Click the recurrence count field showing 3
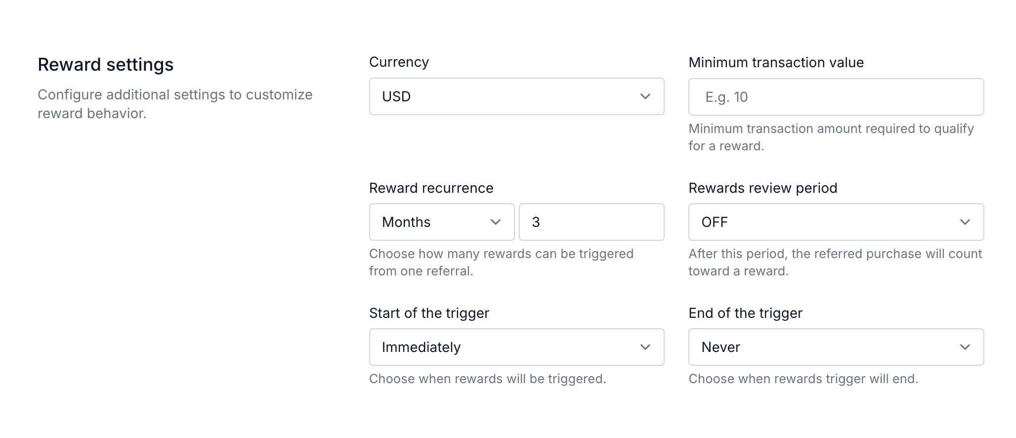1016x438 pixels. click(592, 222)
